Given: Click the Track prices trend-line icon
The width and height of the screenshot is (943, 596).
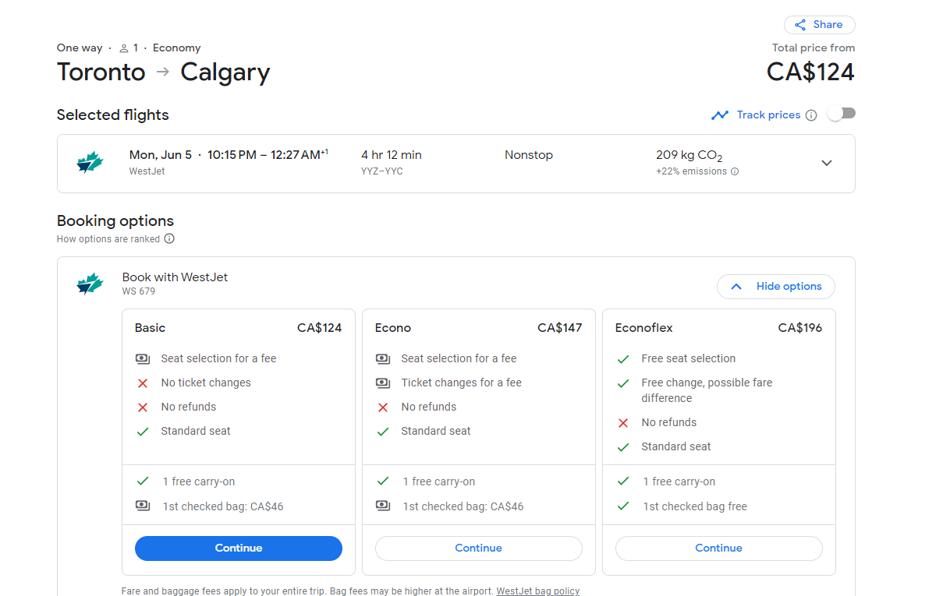Looking at the screenshot, I should [x=719, y=115].
